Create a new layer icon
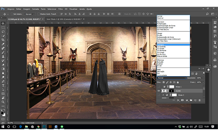This screenshot has width=218, height=136. [x=195, y=100]
